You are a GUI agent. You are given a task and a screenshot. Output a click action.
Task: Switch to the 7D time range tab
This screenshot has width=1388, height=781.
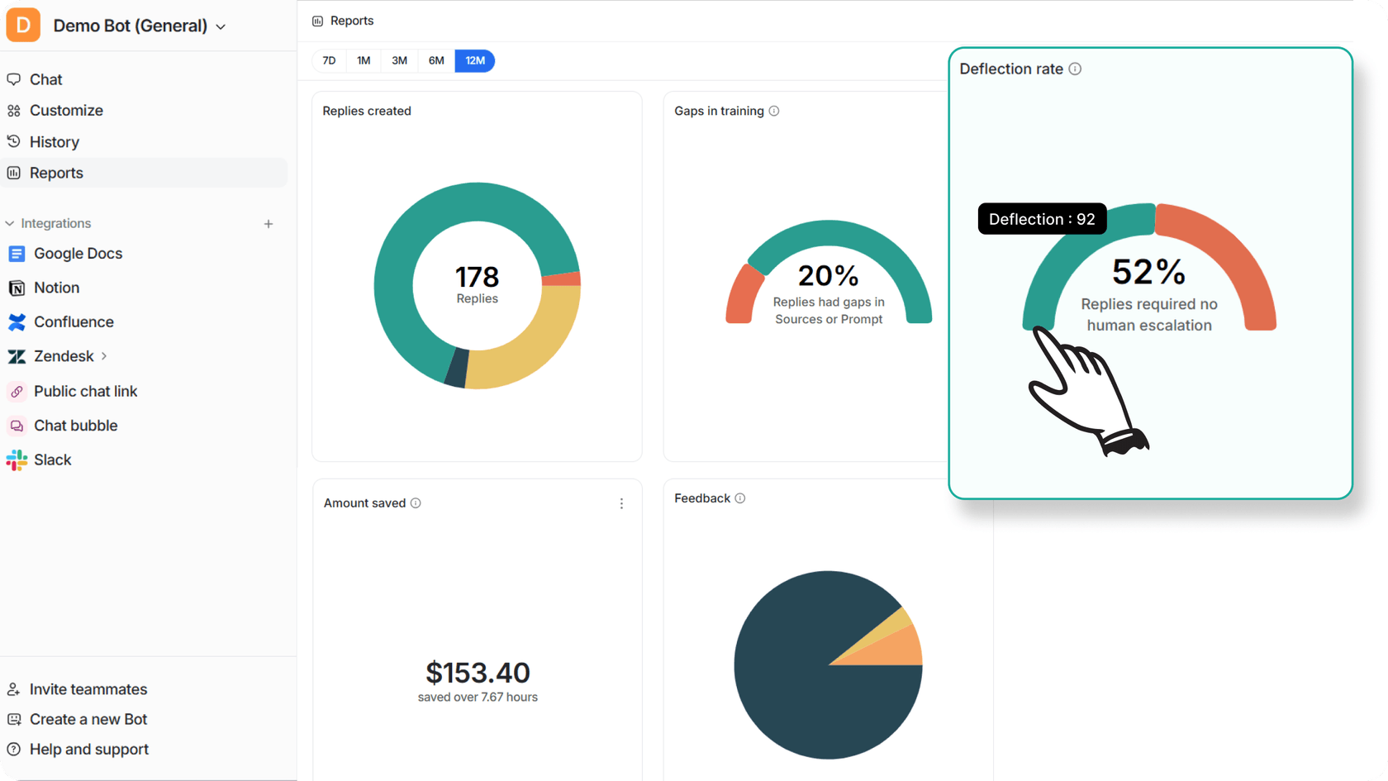[329, 60]
